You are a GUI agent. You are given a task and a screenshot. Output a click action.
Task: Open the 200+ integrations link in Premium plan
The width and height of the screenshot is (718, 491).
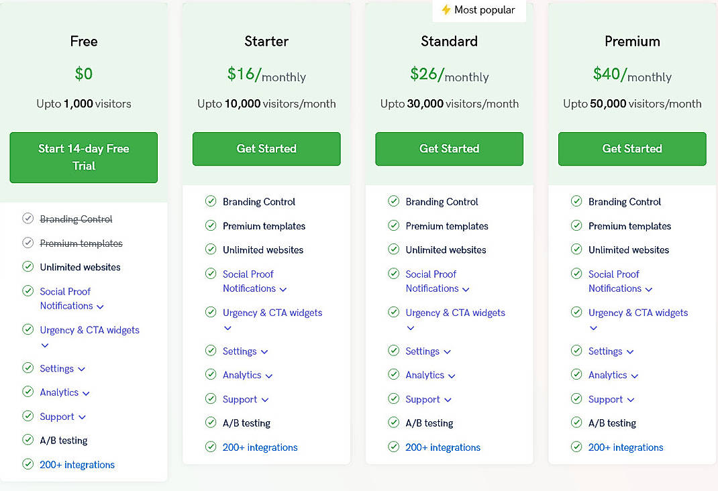pos(625,447)
